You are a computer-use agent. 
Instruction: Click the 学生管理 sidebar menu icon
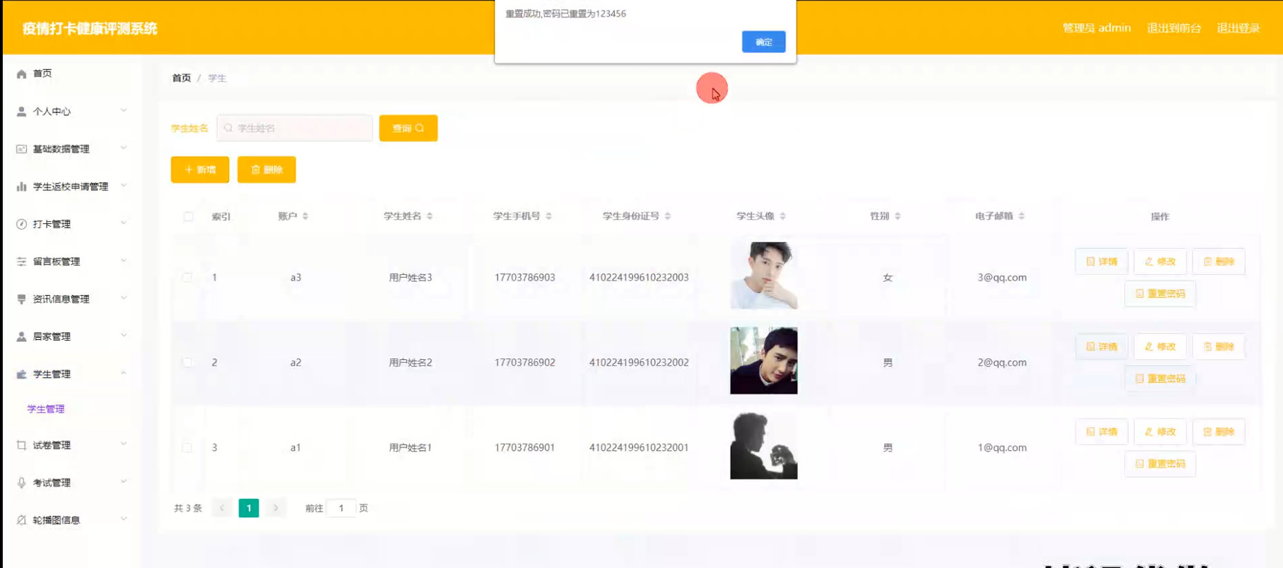point(21,374)
